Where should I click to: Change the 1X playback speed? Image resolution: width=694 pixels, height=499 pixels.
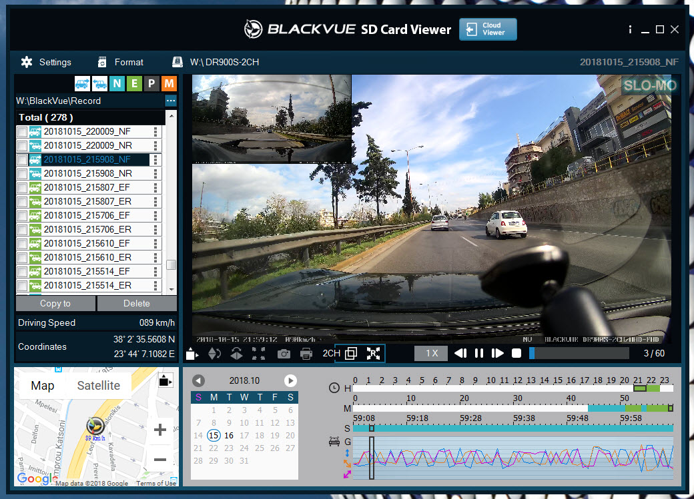tap(431, 353)
